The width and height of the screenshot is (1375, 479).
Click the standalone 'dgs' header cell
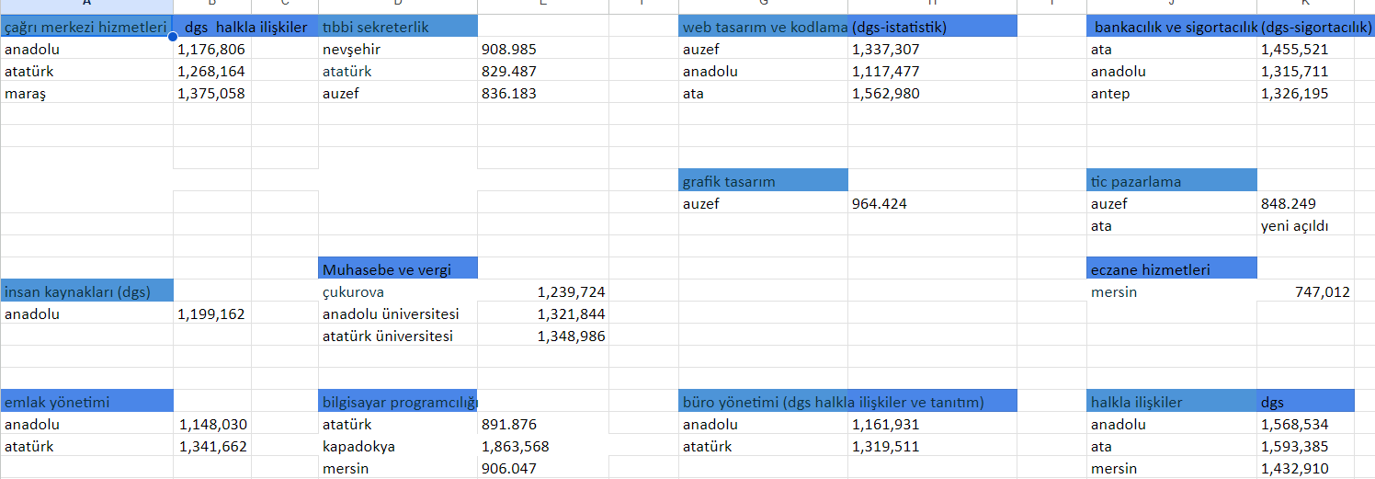(x=1305, y=402)
